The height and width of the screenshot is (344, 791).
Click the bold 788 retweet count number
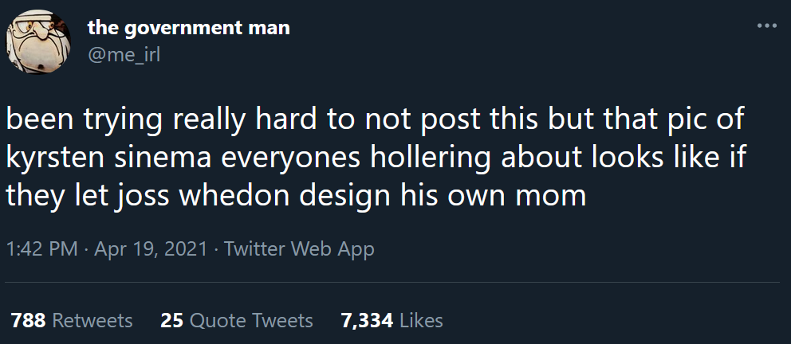[x=28, y=321]
